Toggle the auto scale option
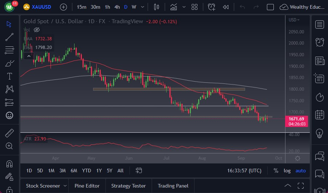Image resolution: width=328 pixels, height=193 pixels. pos(300,171)
